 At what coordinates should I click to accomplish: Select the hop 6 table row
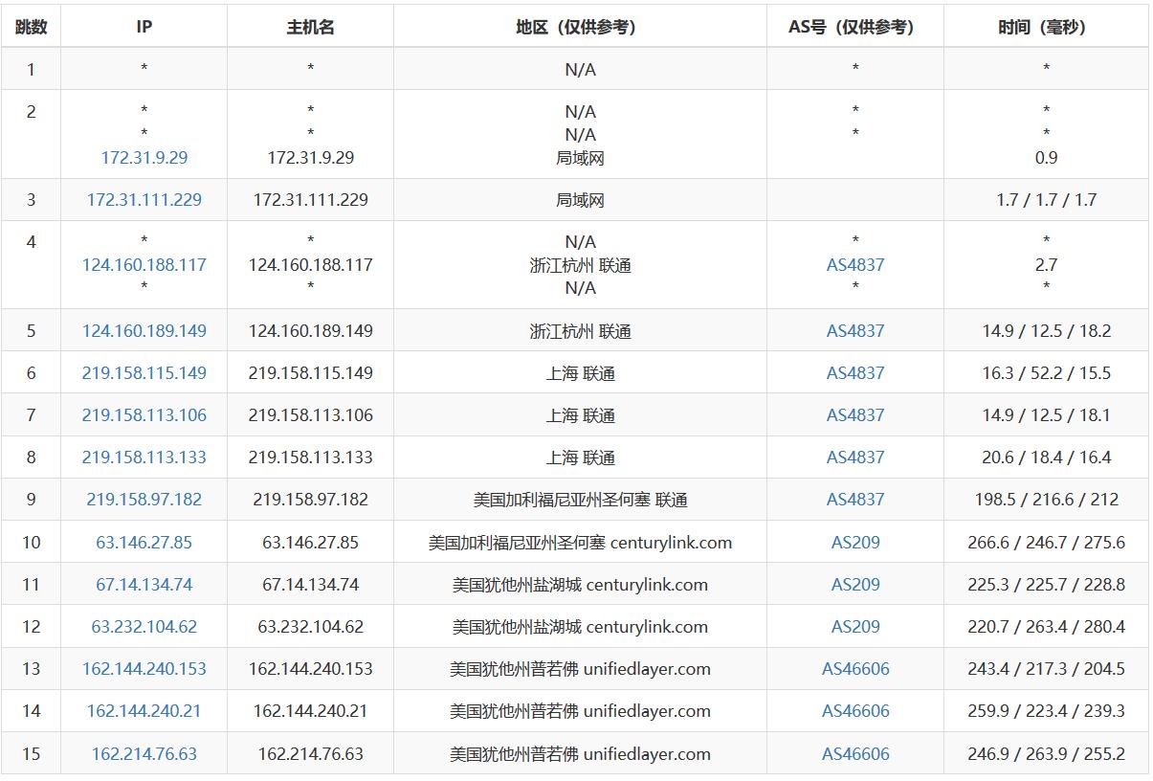tap(574, 372)
